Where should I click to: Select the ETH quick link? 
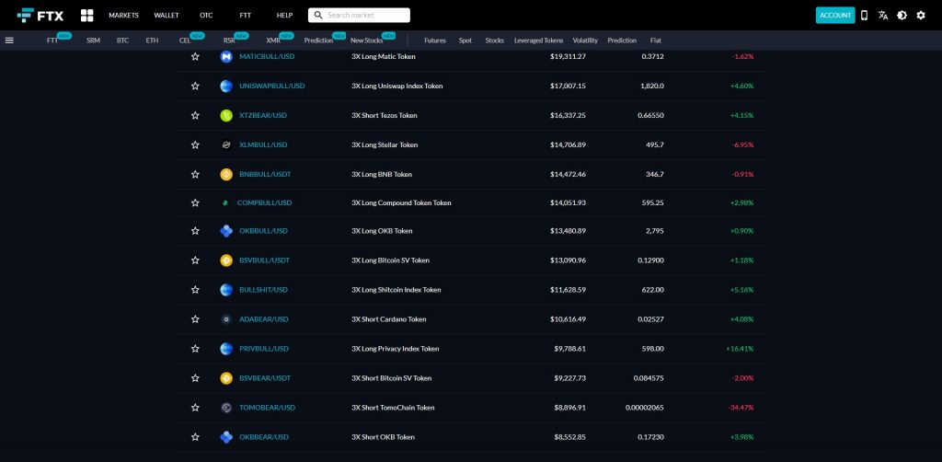[152, 40]
